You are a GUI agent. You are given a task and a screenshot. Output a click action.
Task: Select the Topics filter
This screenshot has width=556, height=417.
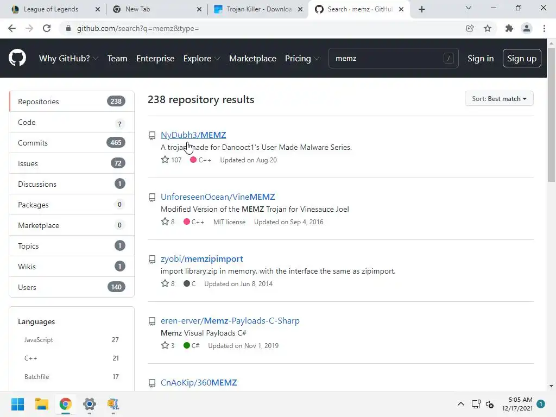click(x=72, y=246)
